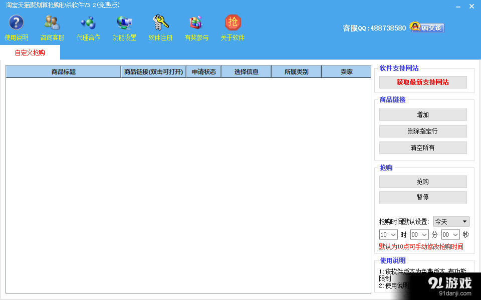Click the 删除指定行 button
The height and width of the screenshot is (300, 481).
pos(423,131)
